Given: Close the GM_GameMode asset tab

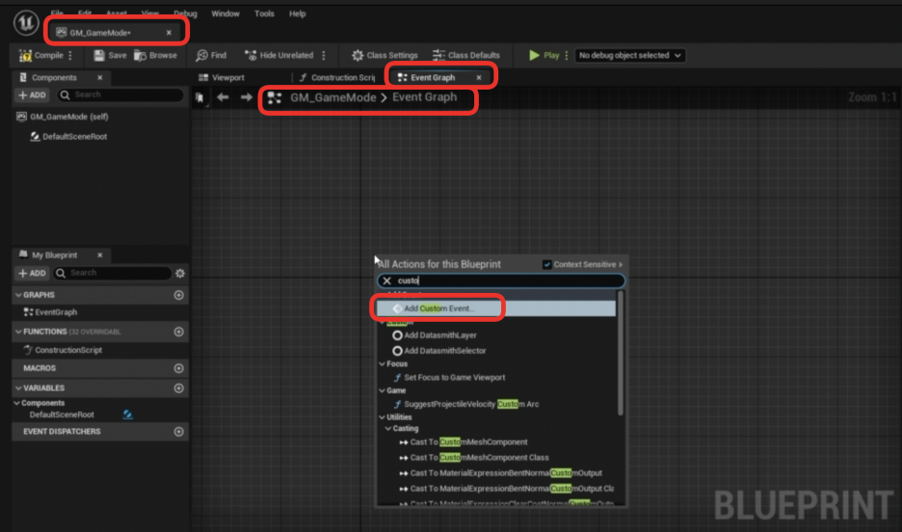Looking at the screenshot, I should (x=169, y=32).
